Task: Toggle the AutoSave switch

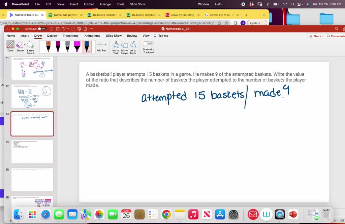Action: (42, 29)
